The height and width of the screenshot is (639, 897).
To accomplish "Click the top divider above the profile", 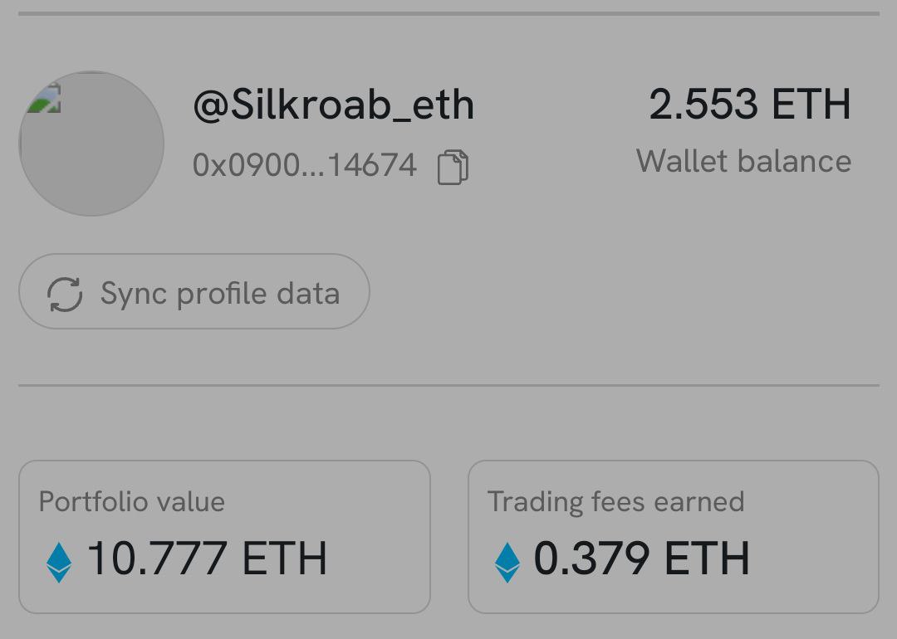I will 448,13.
